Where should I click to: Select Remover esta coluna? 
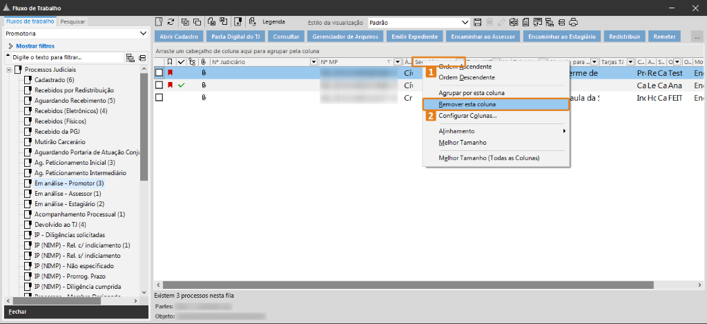(496, 104)
